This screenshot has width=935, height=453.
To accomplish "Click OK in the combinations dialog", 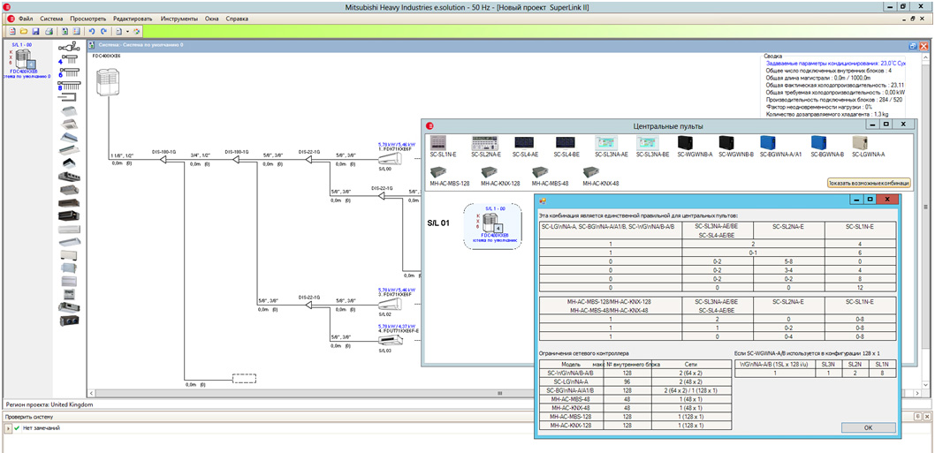I will coord(868,427).
